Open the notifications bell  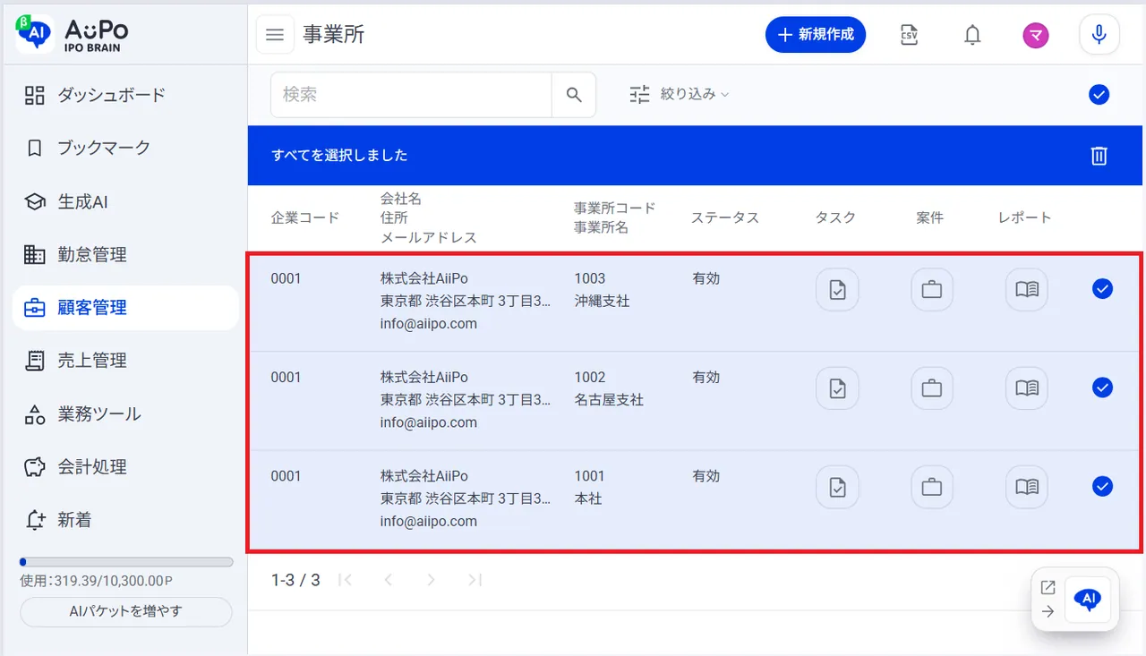click(x=972, y=35)
